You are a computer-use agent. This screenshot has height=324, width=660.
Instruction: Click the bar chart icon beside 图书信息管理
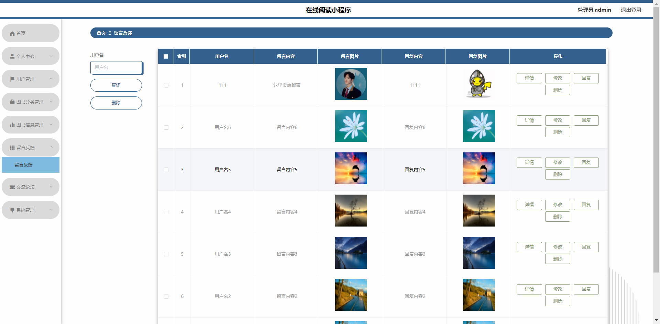pyautogui.click(x=12, y=125)
